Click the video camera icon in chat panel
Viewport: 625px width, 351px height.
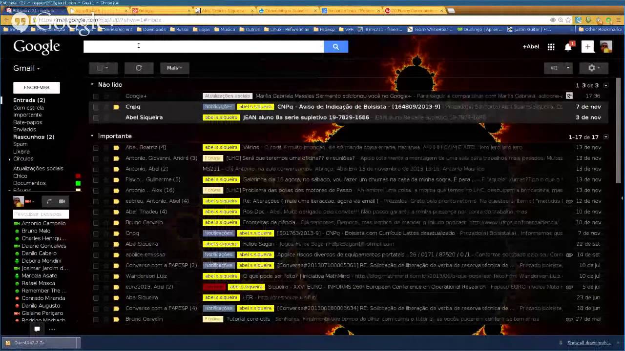[x=62, y=201]
